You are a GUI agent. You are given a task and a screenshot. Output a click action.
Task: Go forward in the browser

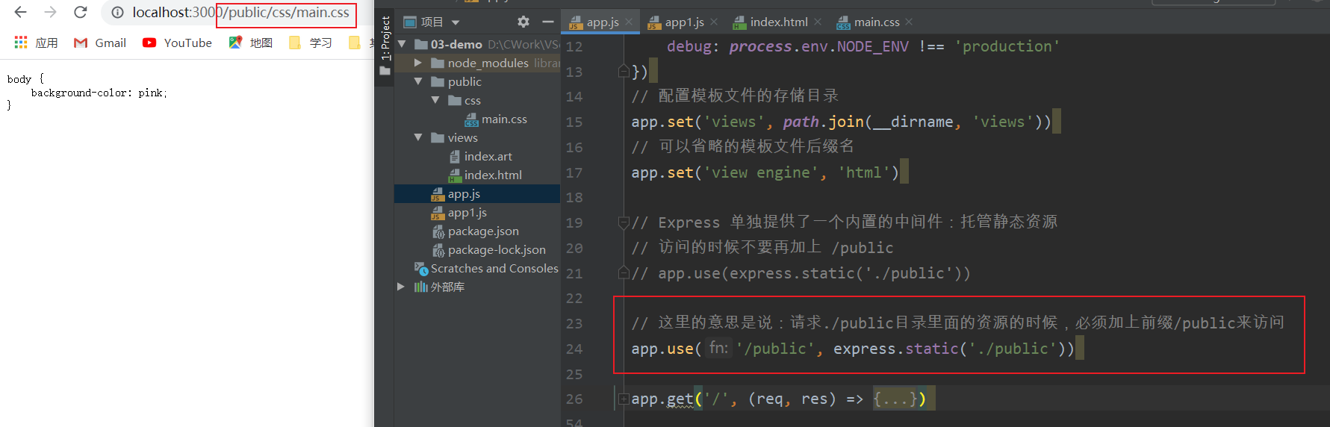click(x=51, y=12)
